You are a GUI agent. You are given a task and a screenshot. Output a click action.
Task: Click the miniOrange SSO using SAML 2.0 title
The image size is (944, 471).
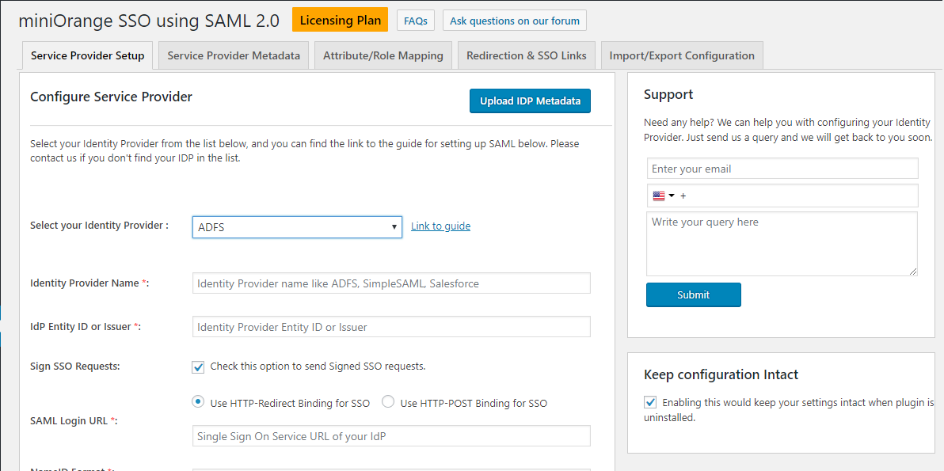(x=150, y=21)
